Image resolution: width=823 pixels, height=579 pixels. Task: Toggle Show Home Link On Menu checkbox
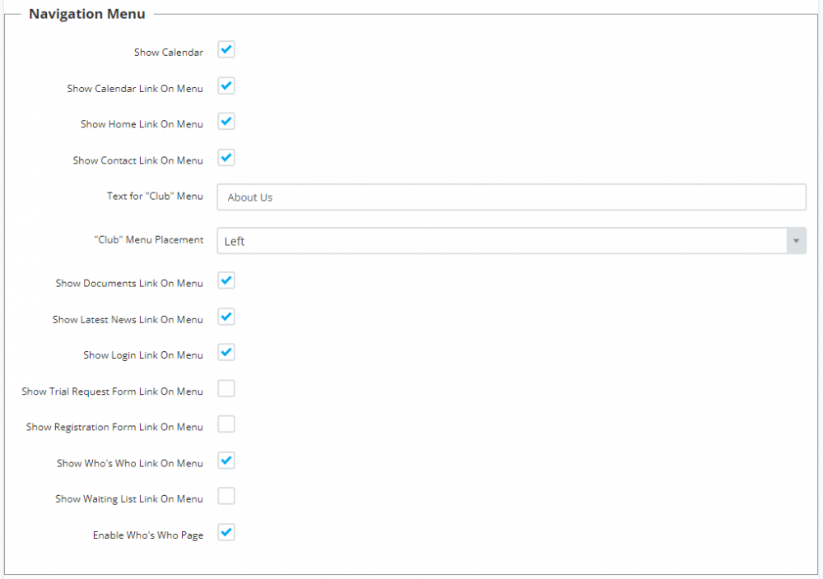pos(226,122)
